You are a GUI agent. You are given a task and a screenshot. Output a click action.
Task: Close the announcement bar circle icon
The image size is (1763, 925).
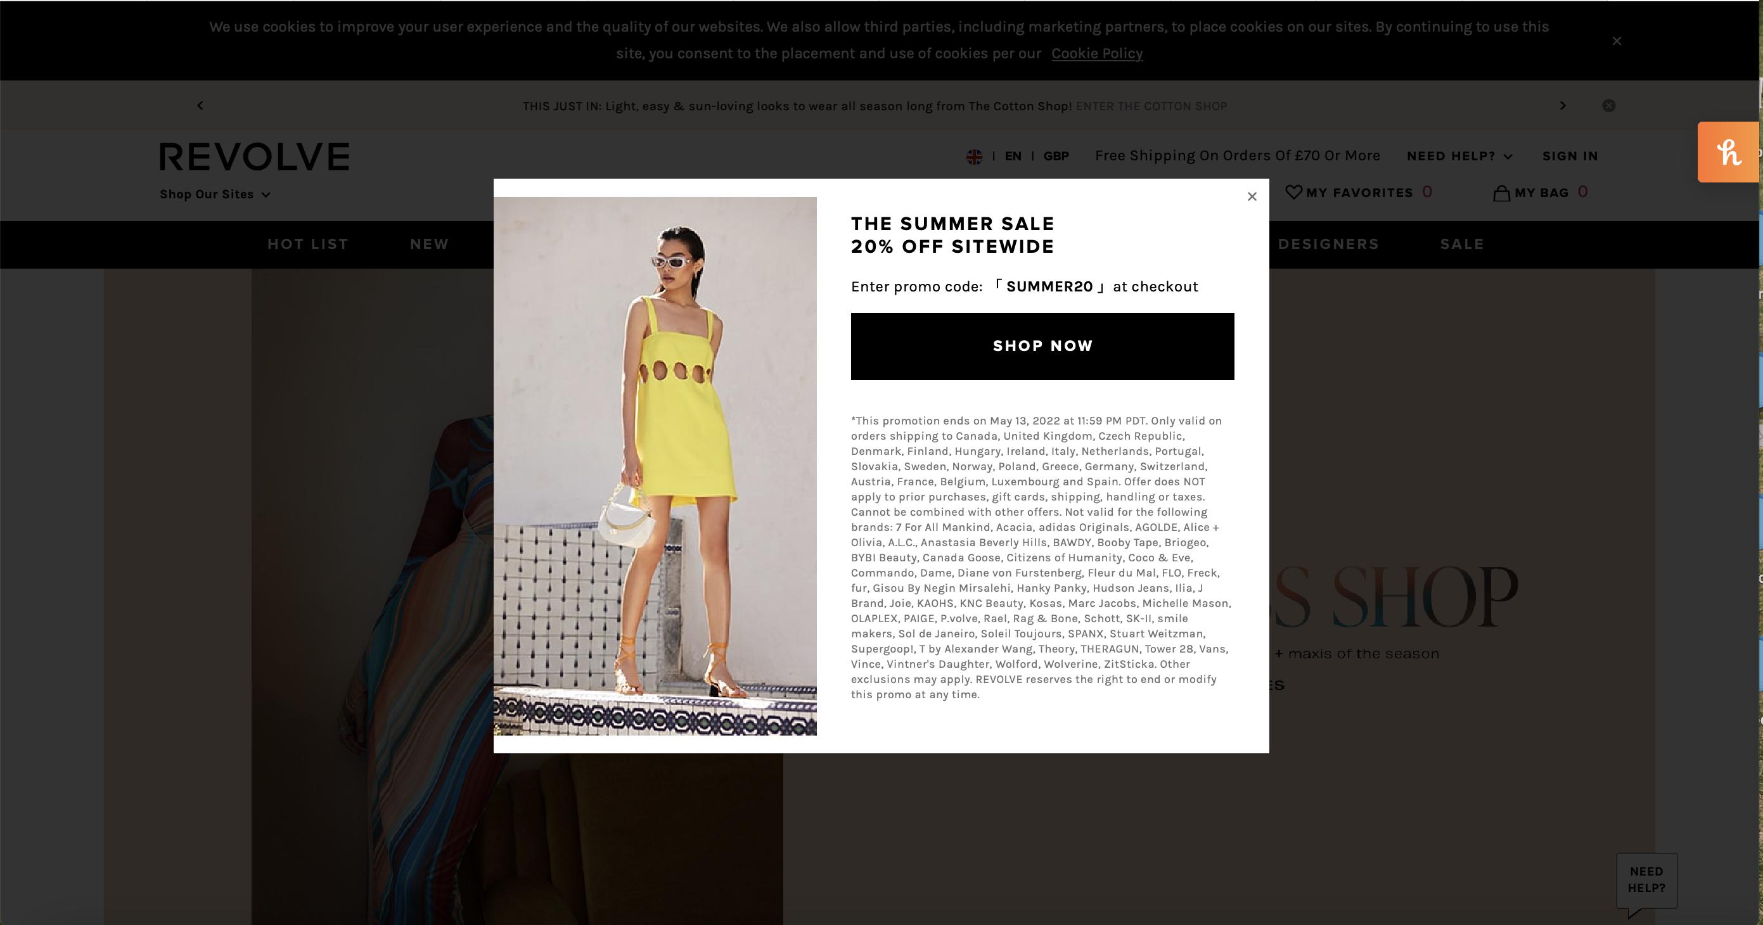(1608, 105)
